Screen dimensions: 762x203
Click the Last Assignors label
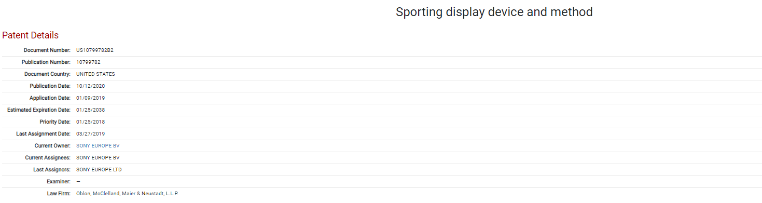point(51,170)
